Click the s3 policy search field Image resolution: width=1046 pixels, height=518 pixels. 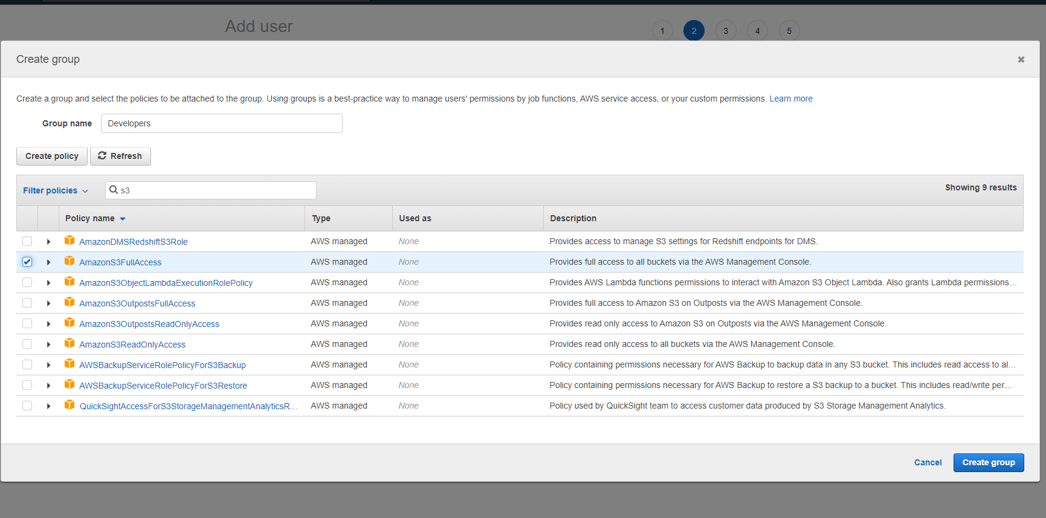211,190
